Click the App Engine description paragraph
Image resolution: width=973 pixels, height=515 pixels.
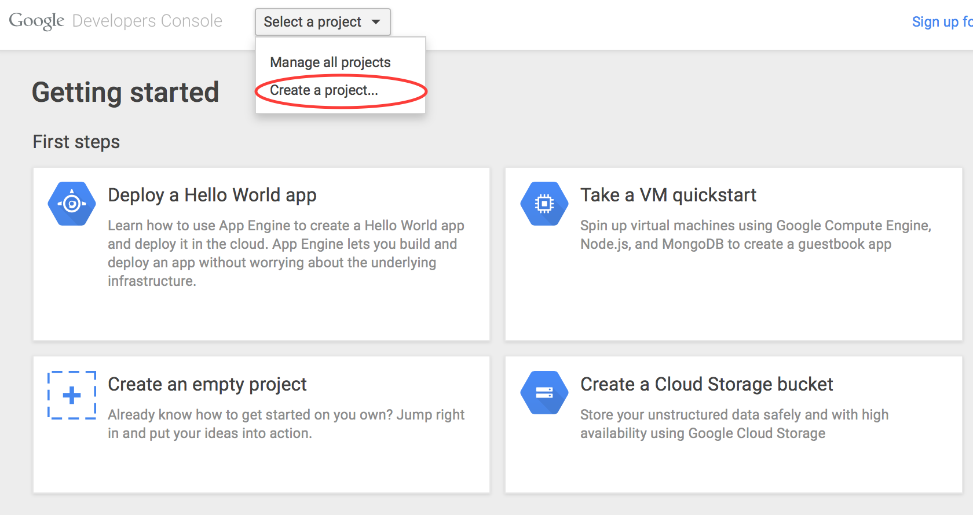[x=286, y=253]
